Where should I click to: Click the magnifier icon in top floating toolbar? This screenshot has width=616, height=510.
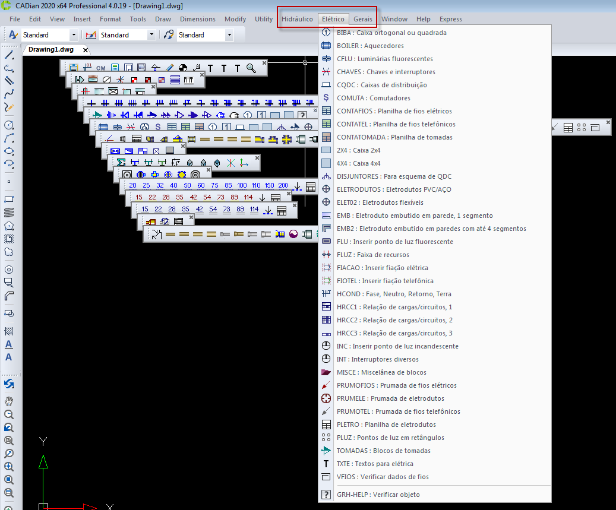click(251, 68)
